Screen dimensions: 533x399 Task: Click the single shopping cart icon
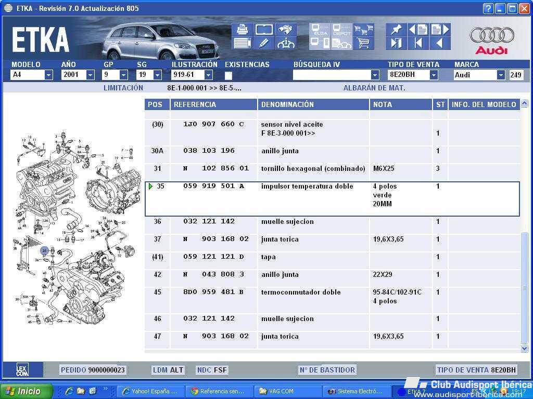point(364,44)
